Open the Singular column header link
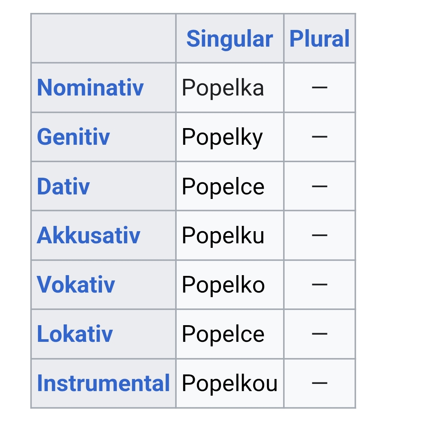Image resolution: width=423 pixels, height=429 pixels. [229, 39]
